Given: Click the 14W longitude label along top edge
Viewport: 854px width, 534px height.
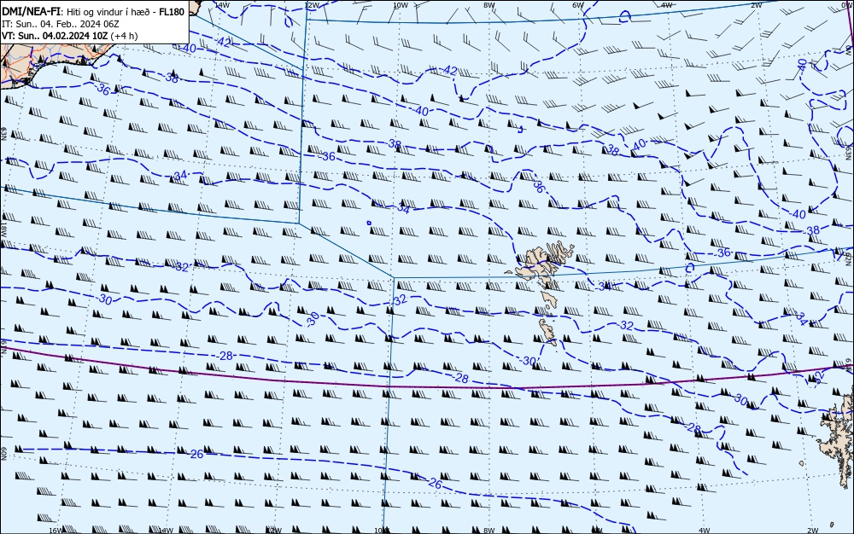Looking at the screenshot, I should (x=221, y=5).
